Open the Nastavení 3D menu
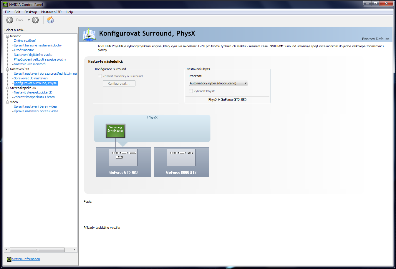This screenshot has height=269, width=396. click(51, 12)
